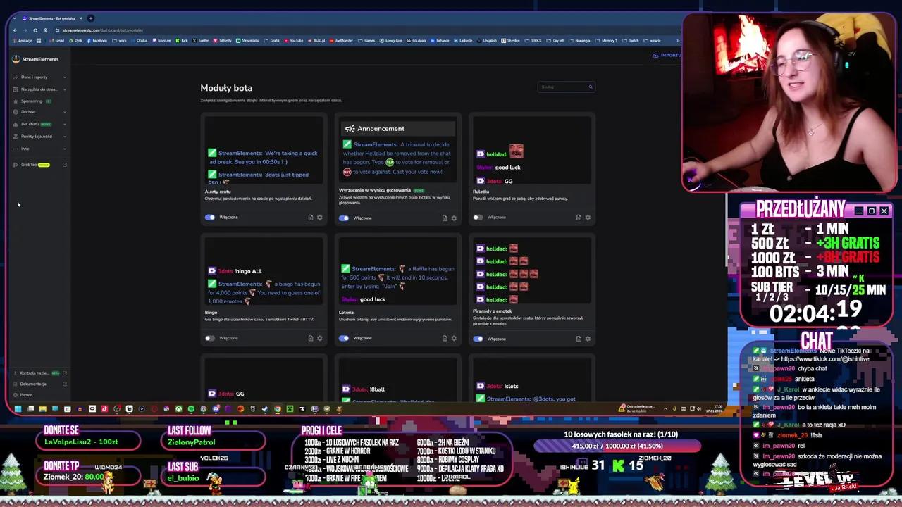Disable the Loteria module toggle
The height and width of the screenshot is (507, 902).
344,339
